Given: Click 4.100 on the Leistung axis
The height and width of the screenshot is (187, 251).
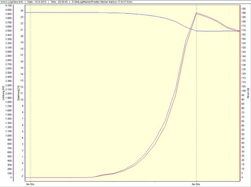Looking at the screenshot, I should (8, 5).
